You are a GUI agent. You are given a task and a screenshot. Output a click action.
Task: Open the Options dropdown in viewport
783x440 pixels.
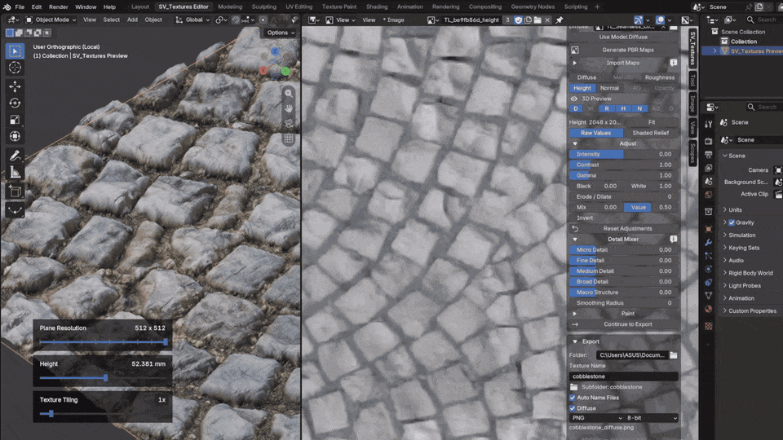point(281,33)
